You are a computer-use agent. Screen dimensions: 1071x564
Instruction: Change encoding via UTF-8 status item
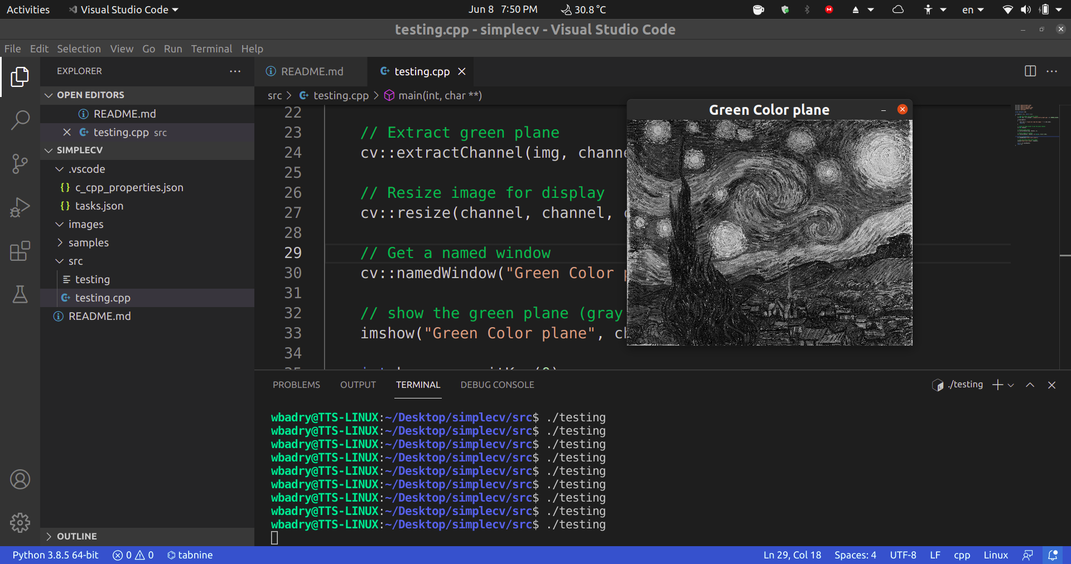coord(903,555)
